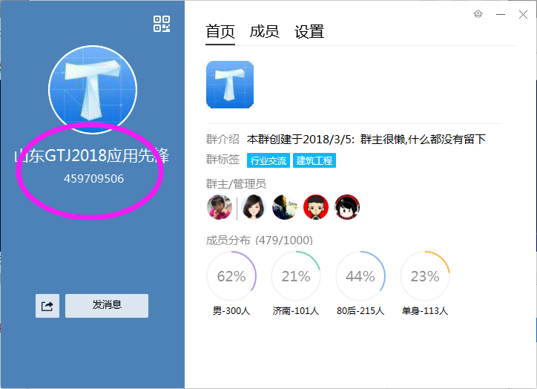Click the 62% male members ring
The width and height of the screenshot is (537, 389).
[x=231, y=276]
